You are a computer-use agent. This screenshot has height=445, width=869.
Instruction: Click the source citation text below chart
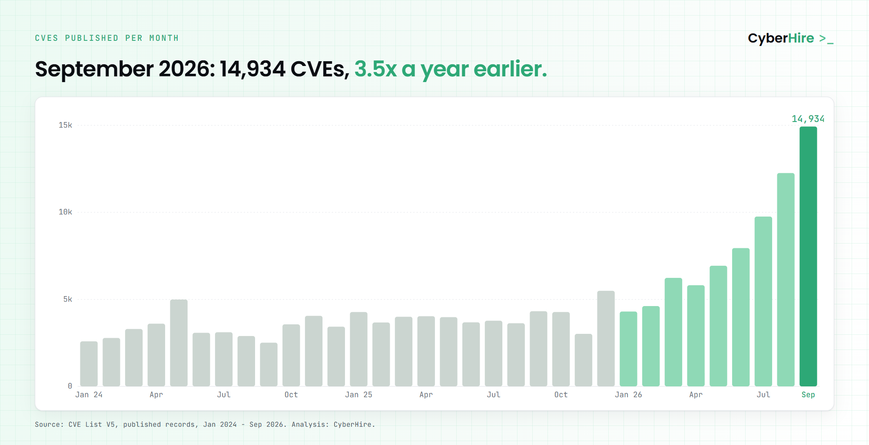(x=205, y=424)
